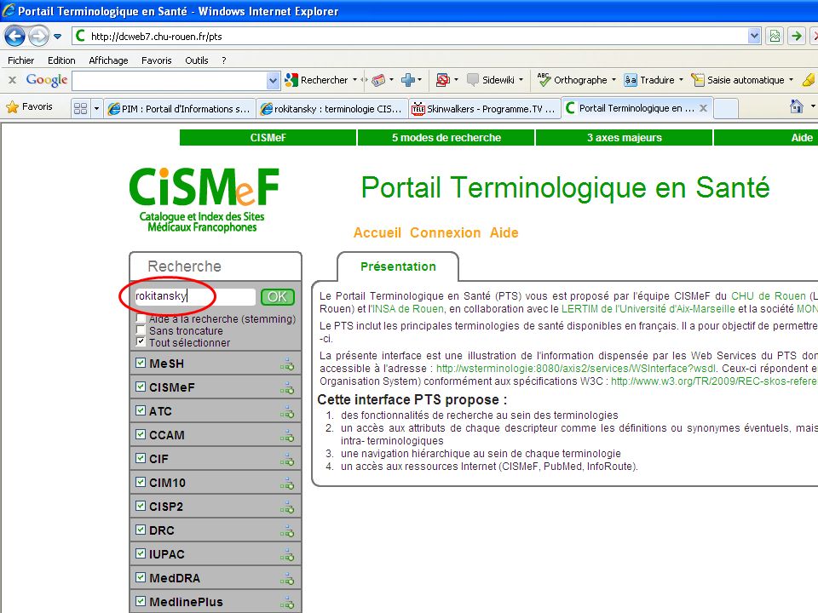Click the blue plus icon on Google toolbar
The width and height of the screenshot is (818, 613).
point(408,80)
